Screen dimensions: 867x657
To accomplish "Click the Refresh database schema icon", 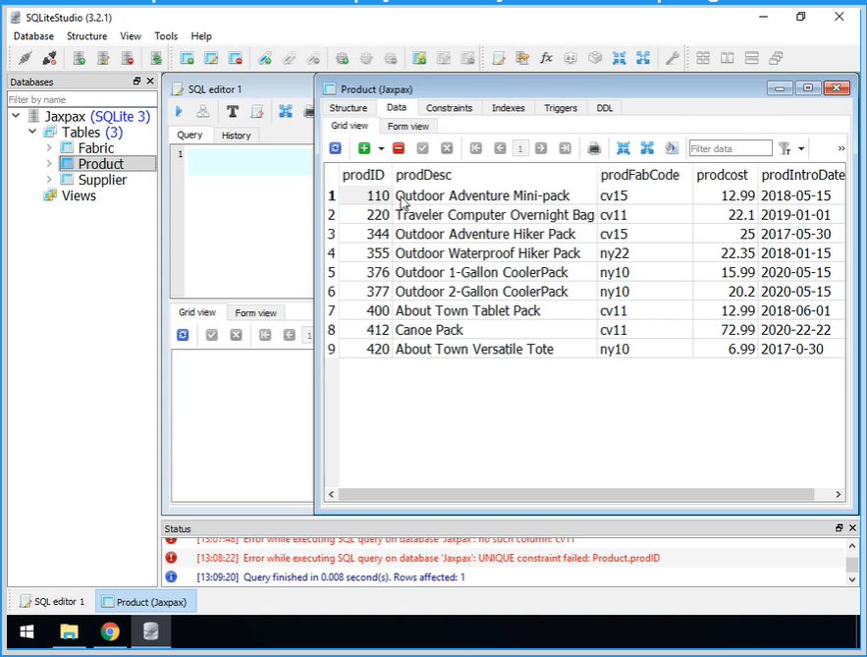I will pyautogui.click(x=156, y=58).
